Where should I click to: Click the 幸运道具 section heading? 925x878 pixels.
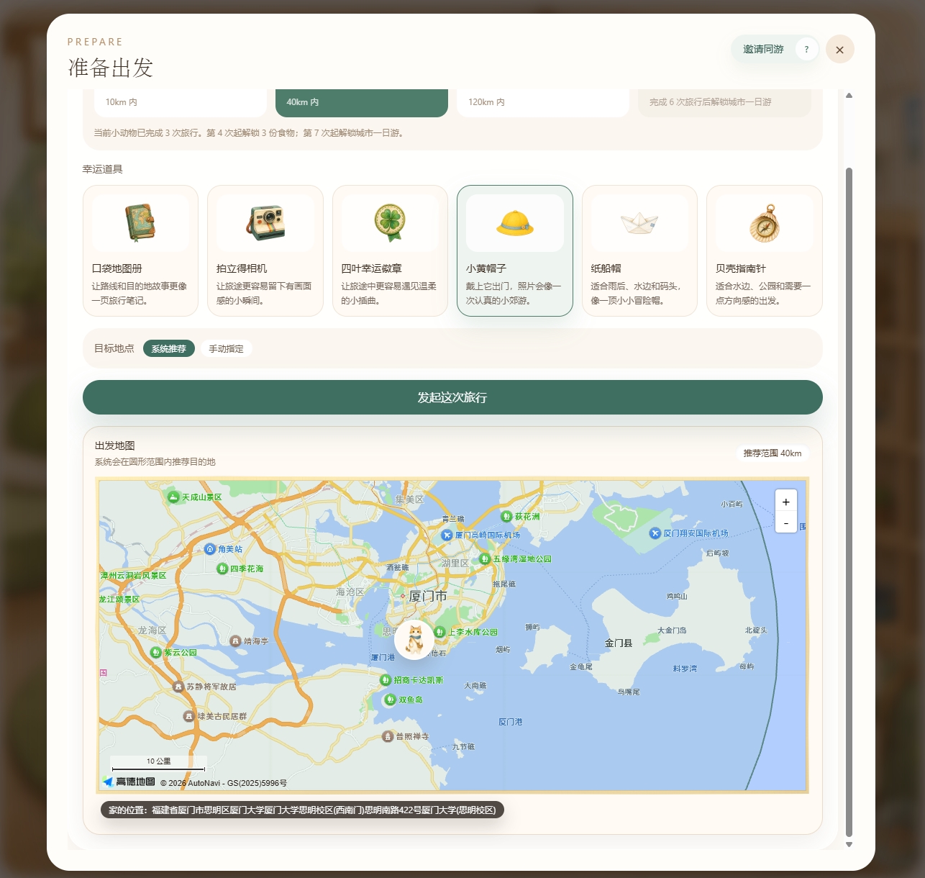(x=103, y=169)
